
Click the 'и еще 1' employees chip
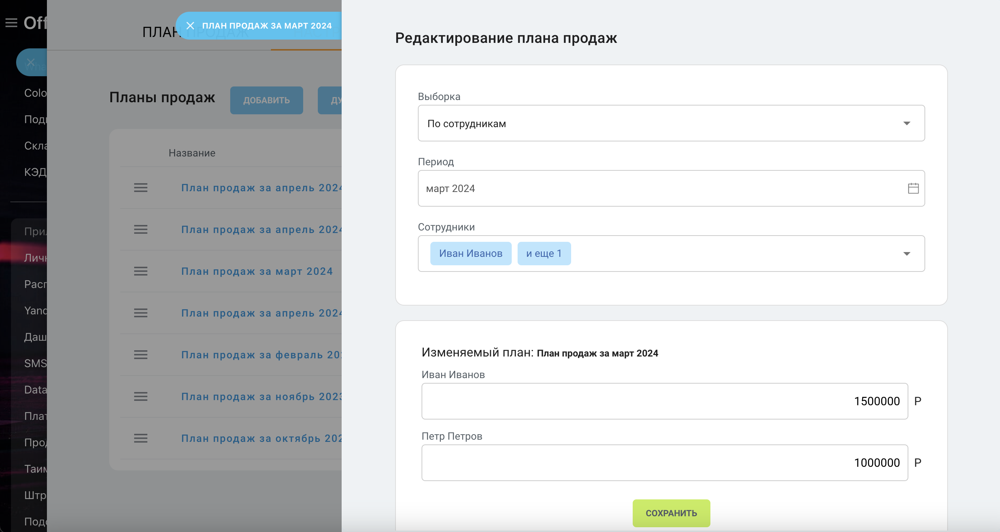pyautogui.click(x=544, y=253)
